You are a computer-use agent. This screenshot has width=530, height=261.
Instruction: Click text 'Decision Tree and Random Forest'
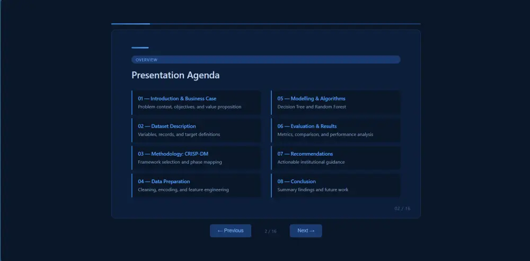[312, 107]
